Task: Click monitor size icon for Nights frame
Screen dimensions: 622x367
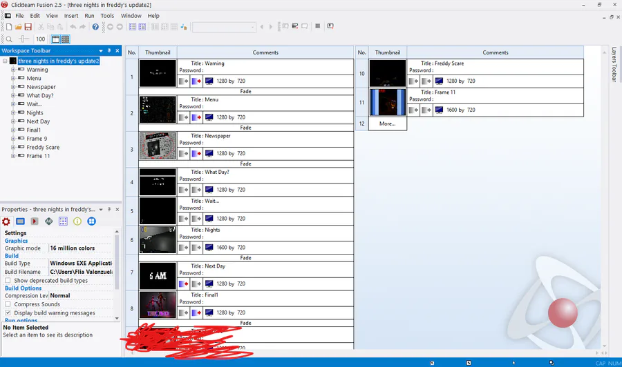Action: [x=209, y=248]
